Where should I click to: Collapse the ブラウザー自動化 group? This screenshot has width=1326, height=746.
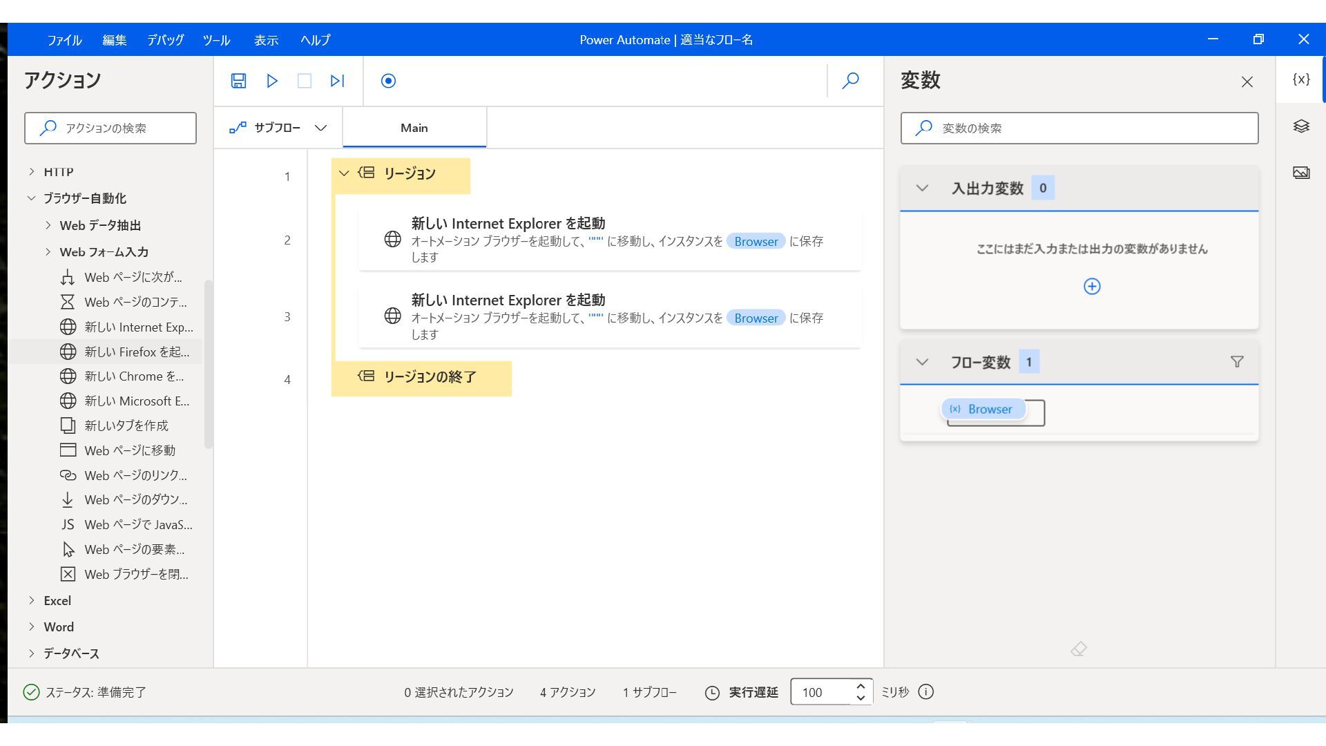(31, 198)
